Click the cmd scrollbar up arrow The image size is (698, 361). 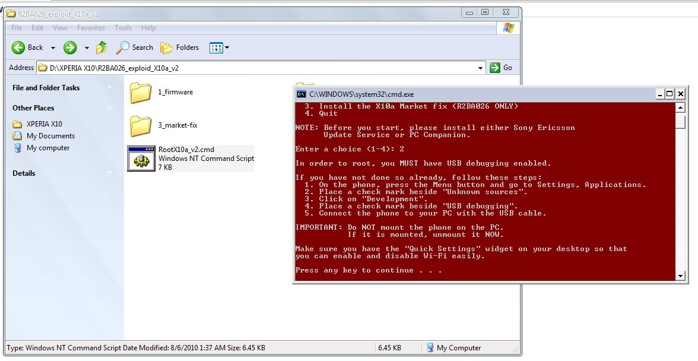point(680,107)
